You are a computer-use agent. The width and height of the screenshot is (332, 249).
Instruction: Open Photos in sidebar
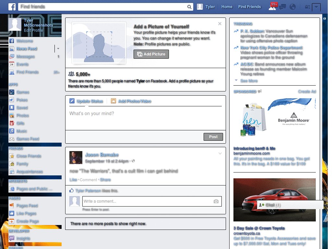coord(22,115)
